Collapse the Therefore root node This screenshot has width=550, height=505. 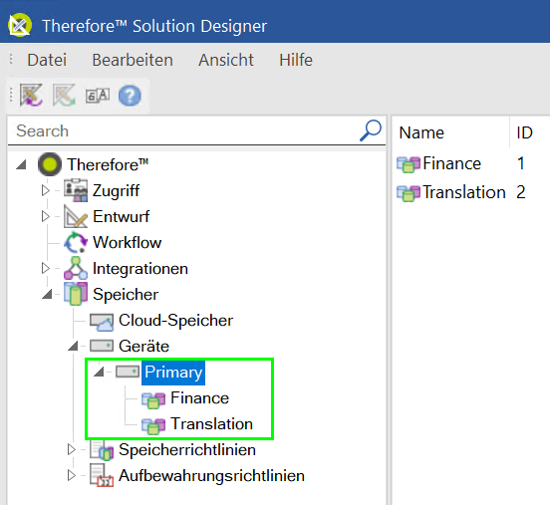click(x=21, y=164)
